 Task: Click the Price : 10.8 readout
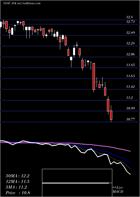coord(18,193)
